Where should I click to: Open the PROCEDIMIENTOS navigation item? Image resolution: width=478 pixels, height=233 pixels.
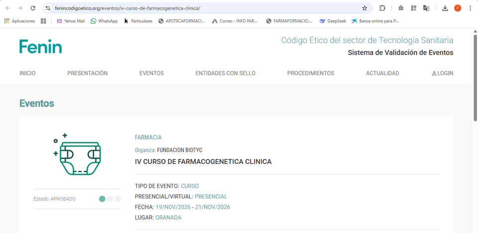click(310, 73)
